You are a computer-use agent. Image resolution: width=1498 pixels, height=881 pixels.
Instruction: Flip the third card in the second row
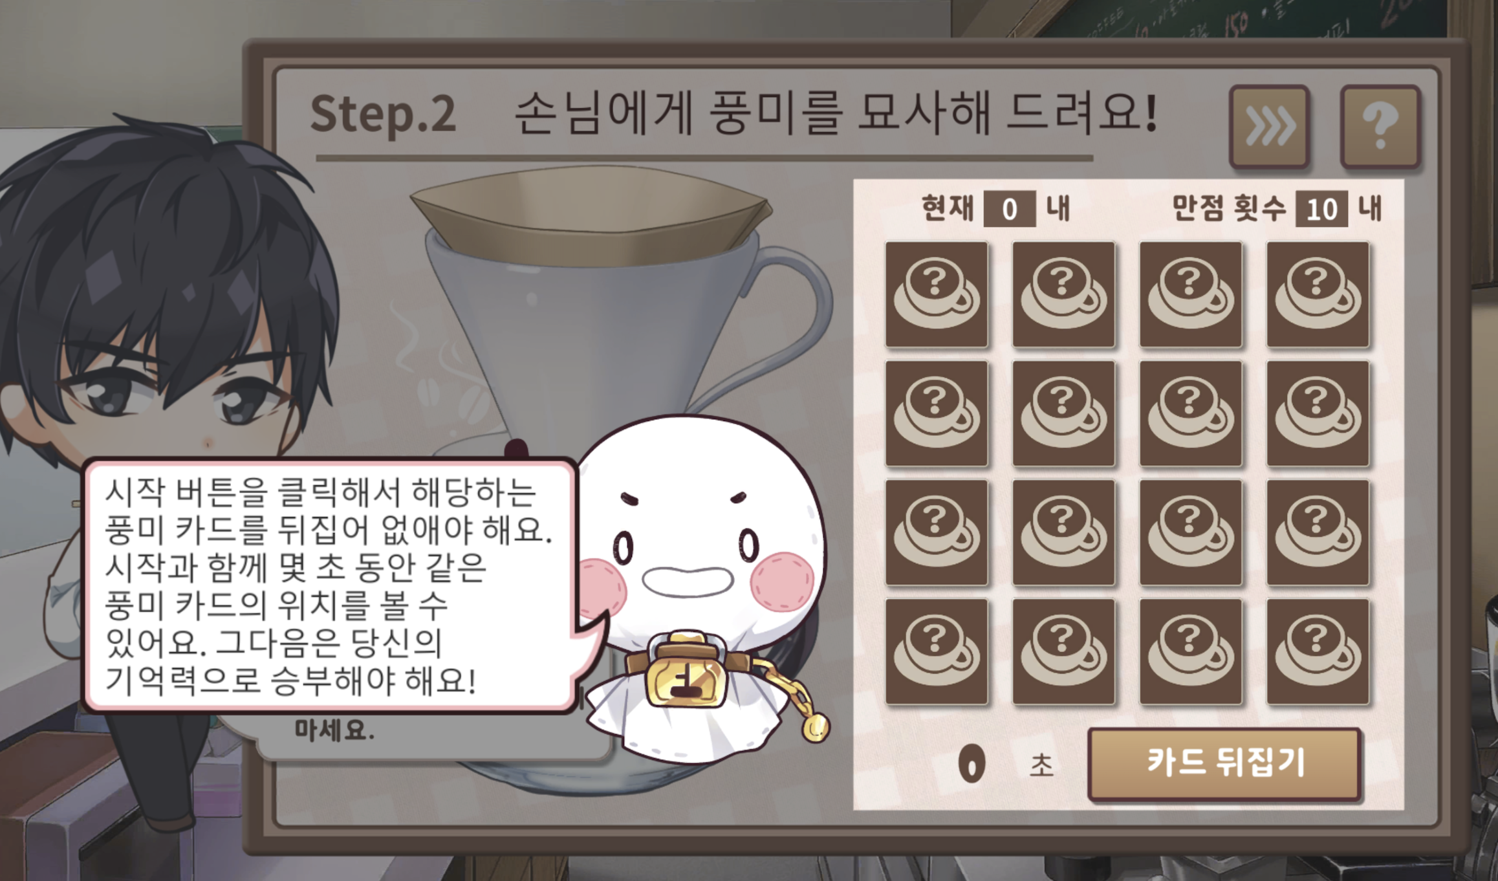1191,414
